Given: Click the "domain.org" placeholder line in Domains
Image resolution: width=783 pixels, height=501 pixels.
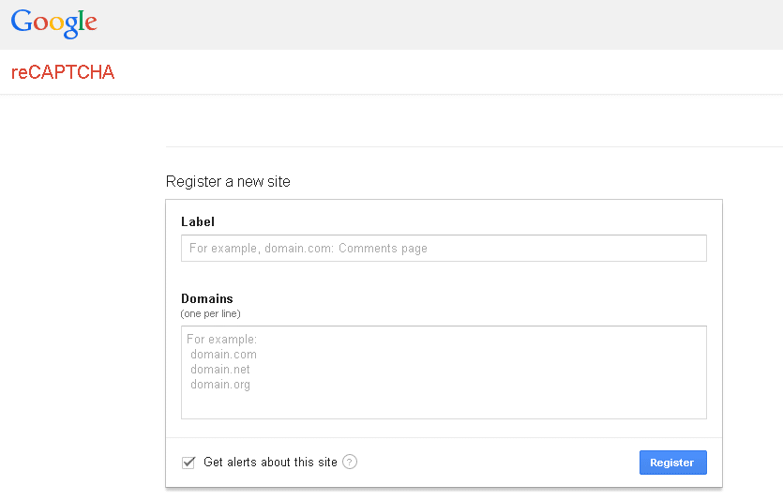Looking at the screenshot, I should point(220,385).
